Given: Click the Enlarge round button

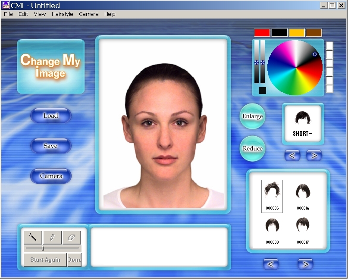Looking at the screenshot, I should pos(252,116).
